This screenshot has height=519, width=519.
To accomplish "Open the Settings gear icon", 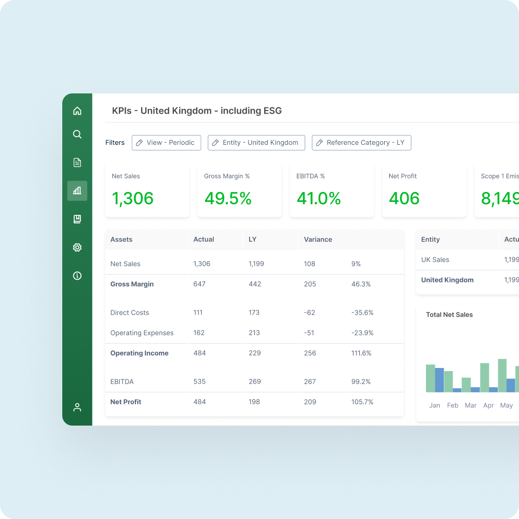I will pyautogui.click(x=77, y=247).
